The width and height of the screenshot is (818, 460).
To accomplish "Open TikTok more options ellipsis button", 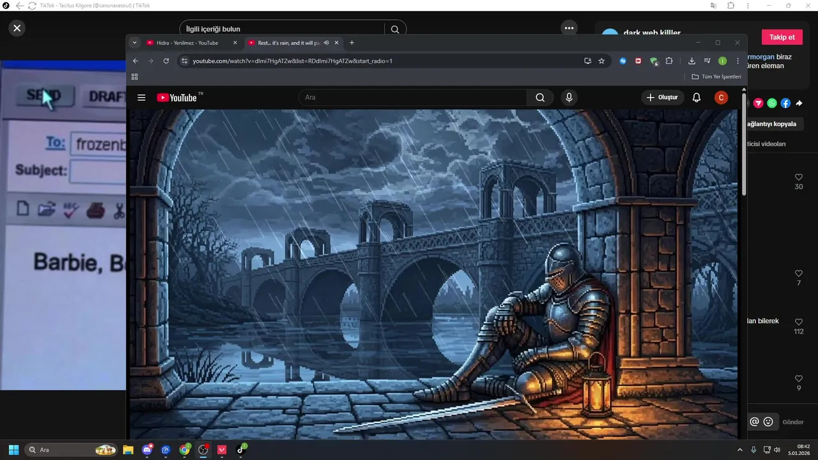I will tap(569, 28).
